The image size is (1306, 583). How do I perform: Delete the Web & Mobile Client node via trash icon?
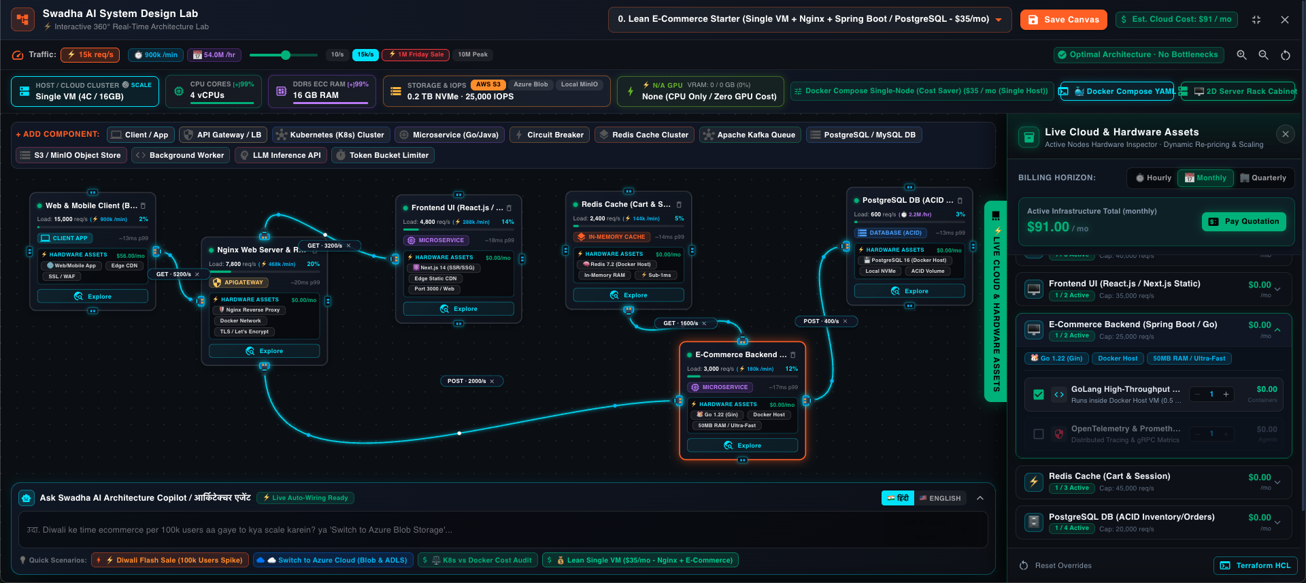(x=143, y=205)
